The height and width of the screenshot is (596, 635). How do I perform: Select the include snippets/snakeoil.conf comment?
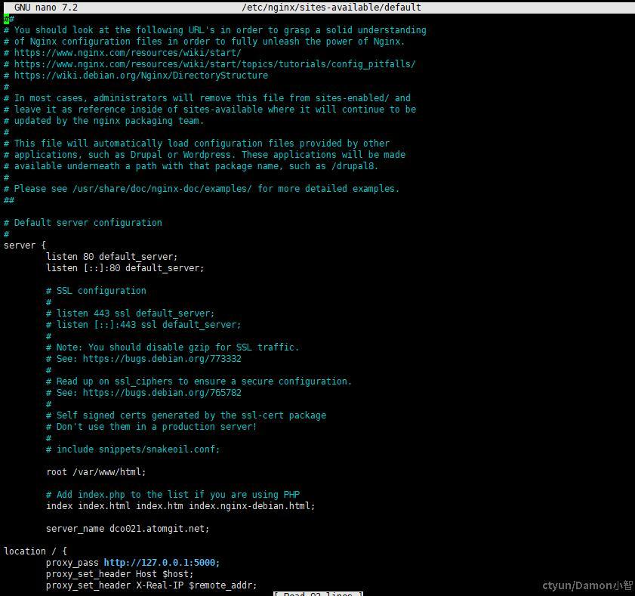[x=133, y=449]
